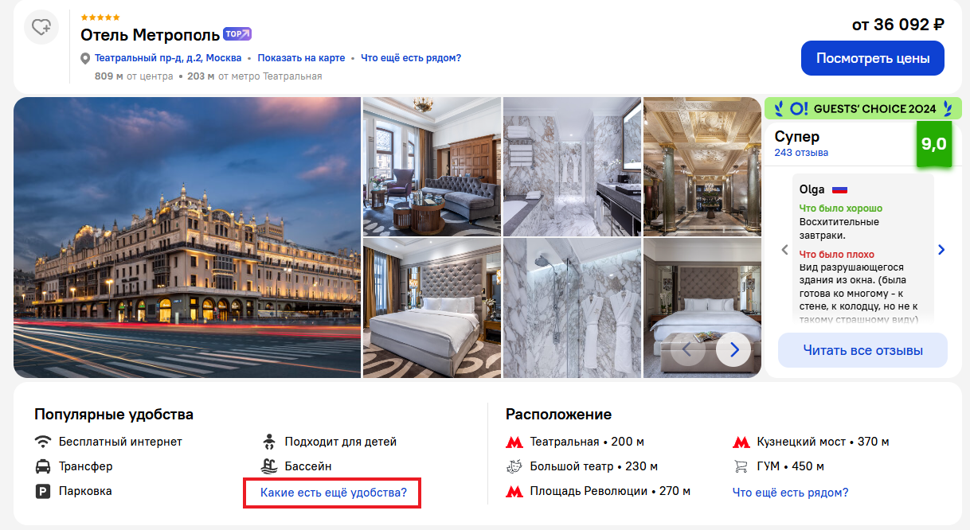The width and height of the screenshot is (970, 530).
Task: Open the top Что ещё есть рядом? link
Action: [411, 58]
